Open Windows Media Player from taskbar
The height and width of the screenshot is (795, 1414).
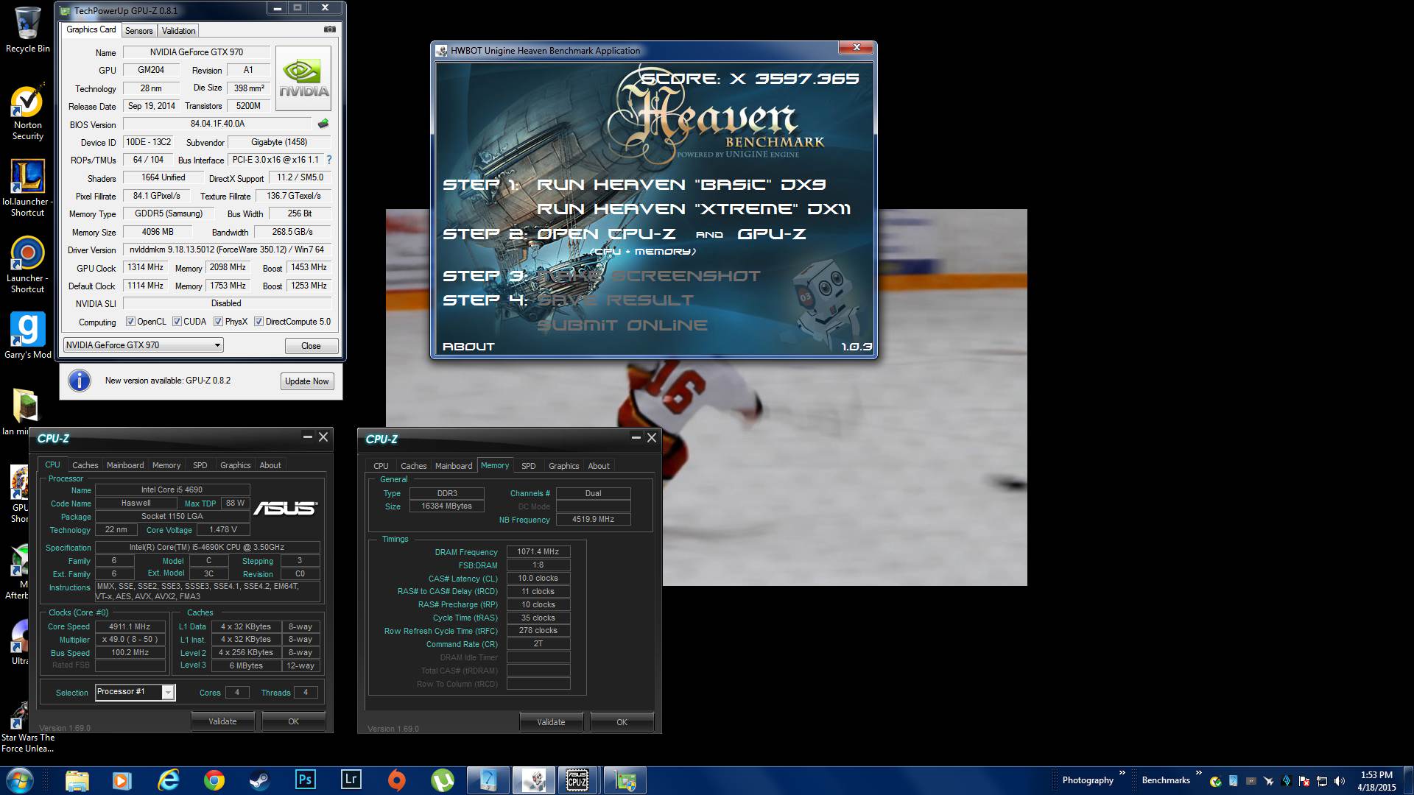coord(122,780)
